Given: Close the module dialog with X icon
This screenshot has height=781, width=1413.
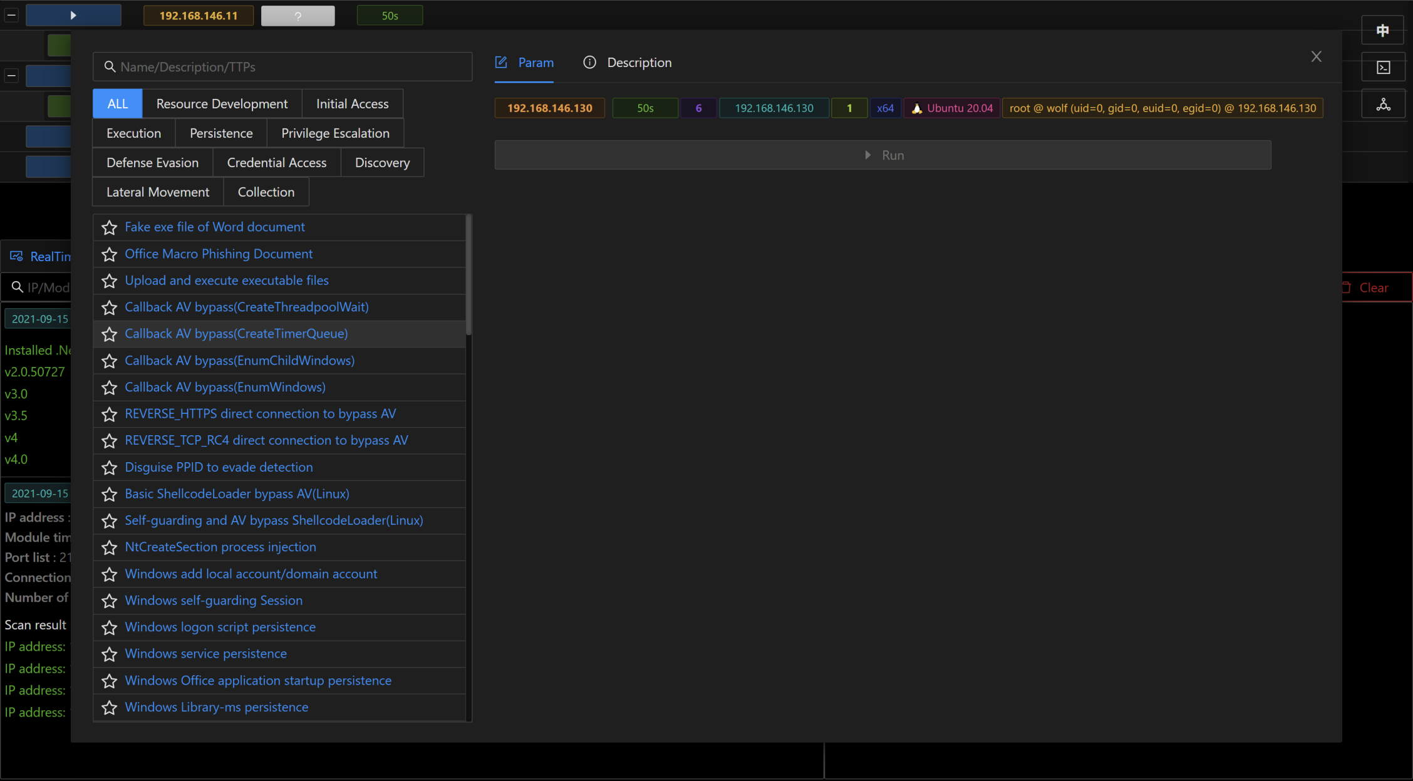Looking at the screenshot, I should (1316, 57).
